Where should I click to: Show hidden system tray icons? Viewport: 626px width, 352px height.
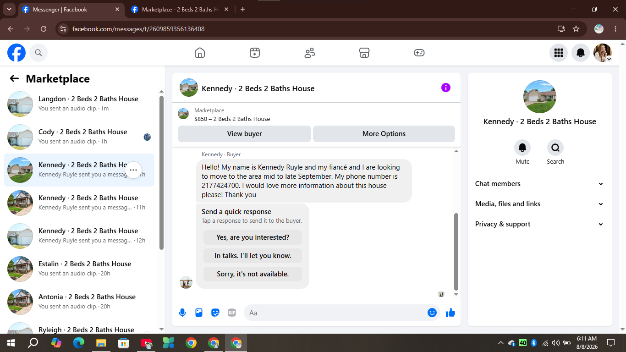coord(500,342)
